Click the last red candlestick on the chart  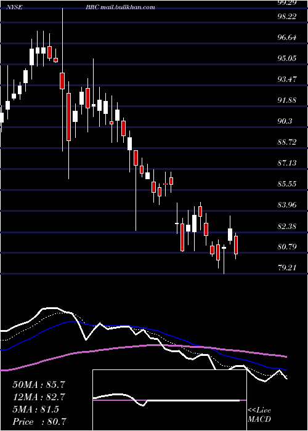point(236,245)
